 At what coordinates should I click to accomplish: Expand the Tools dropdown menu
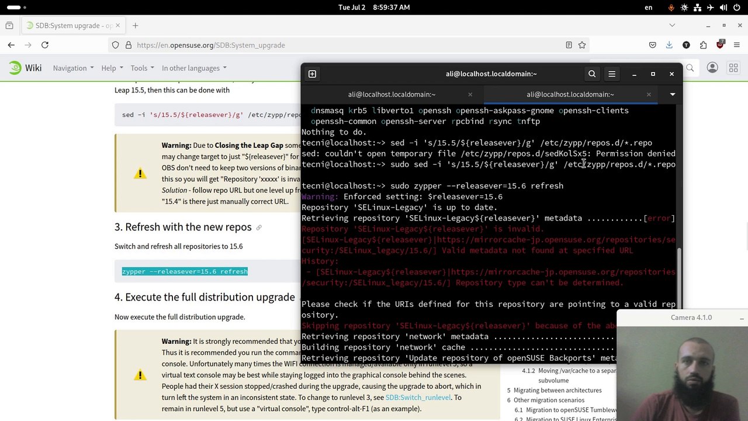pos(142,68)
